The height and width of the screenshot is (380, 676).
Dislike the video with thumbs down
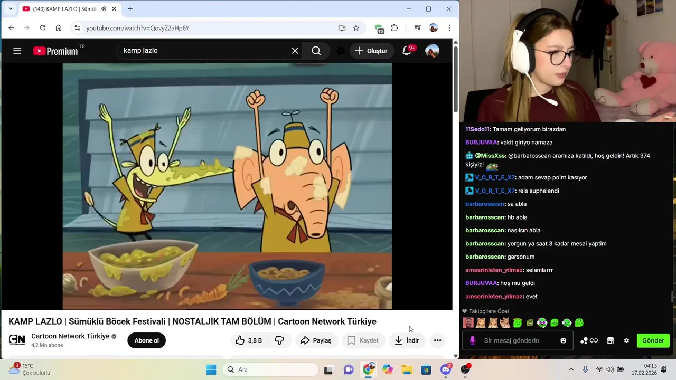click(279, 340)
